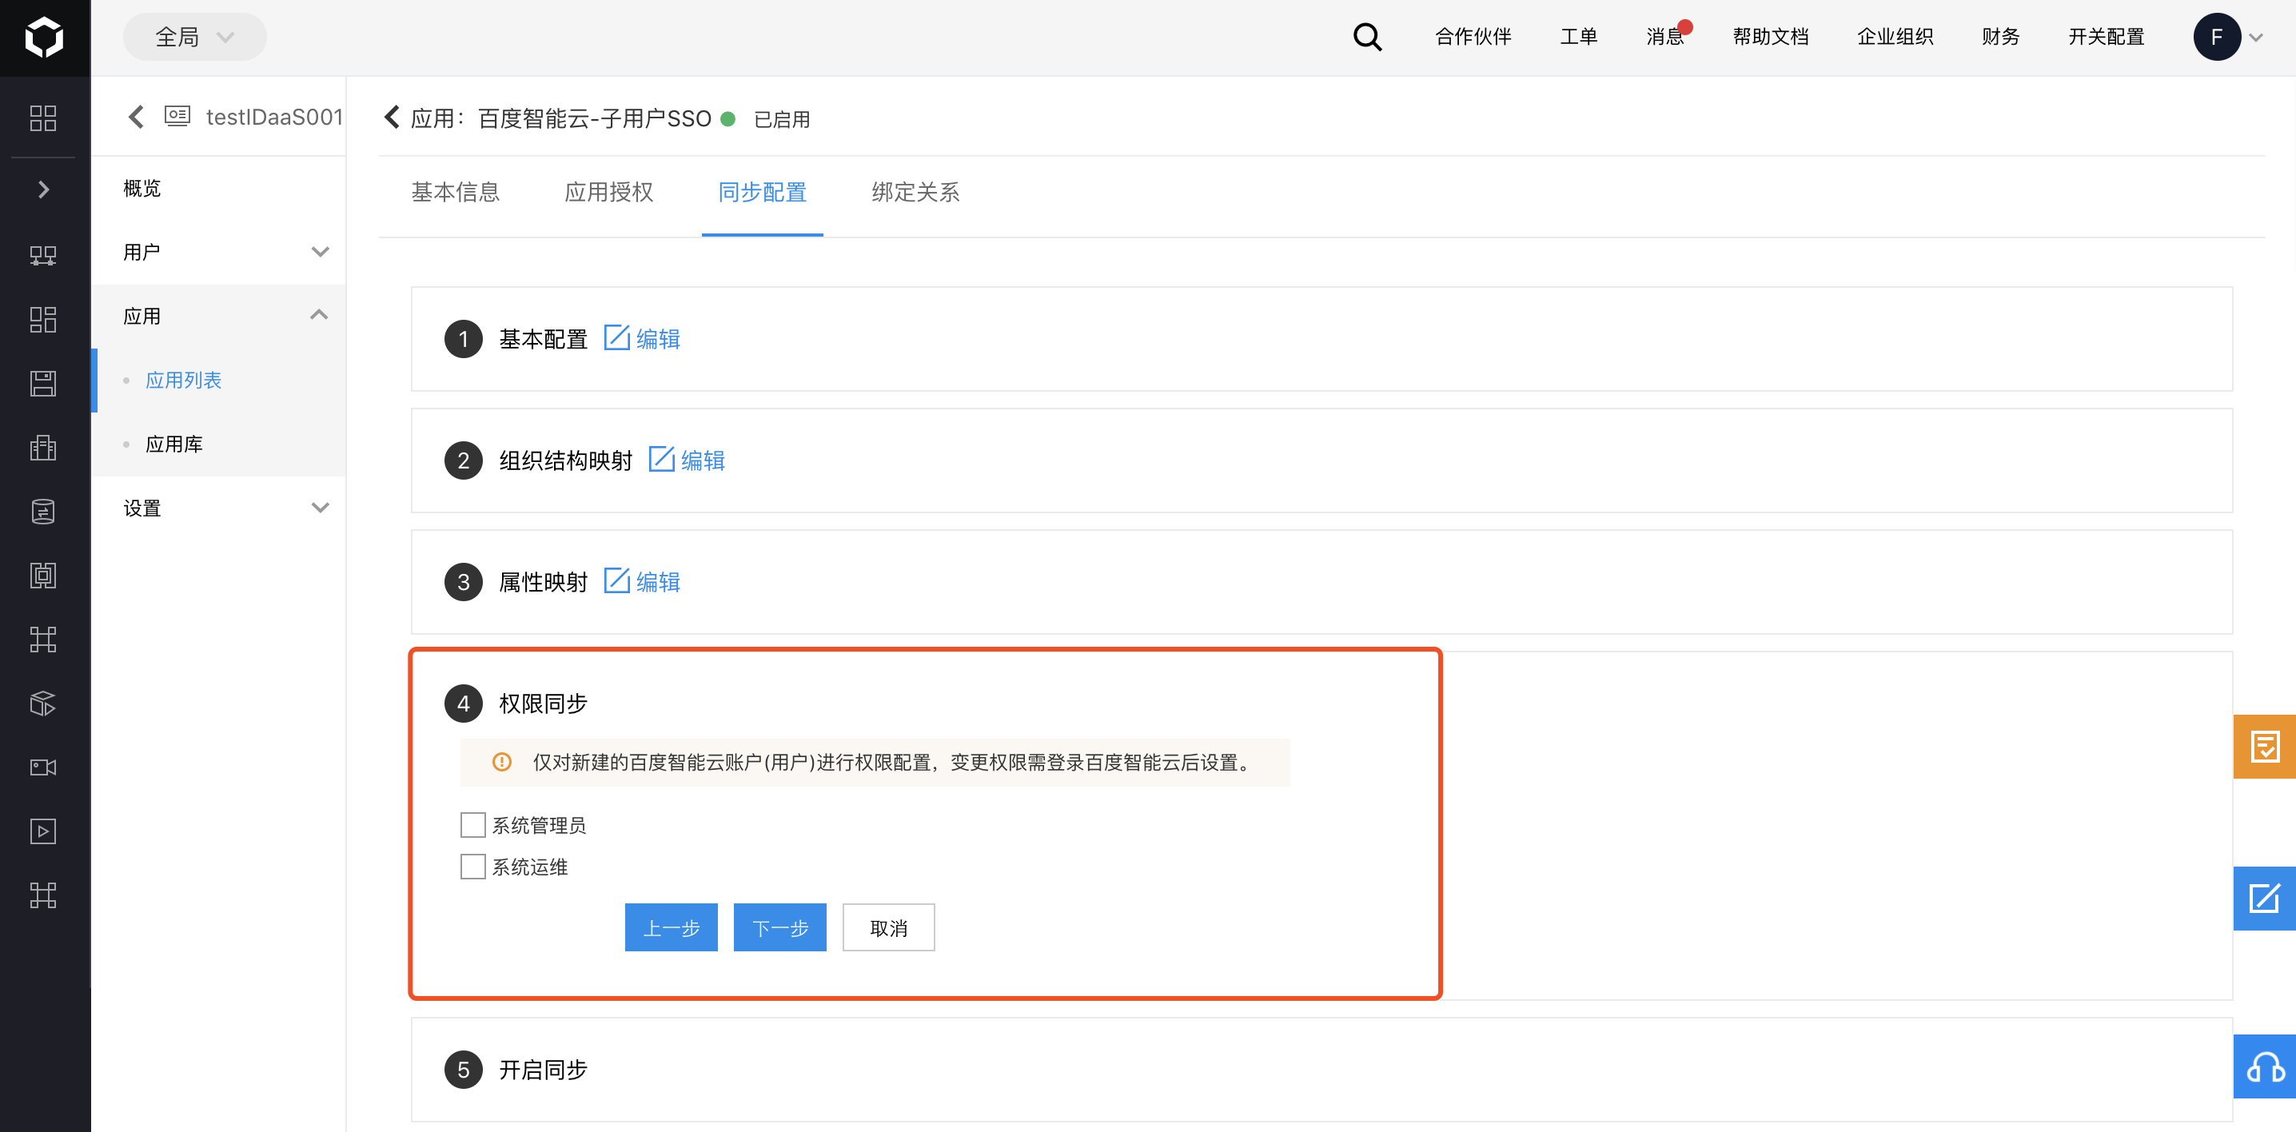Viewport: 2296px width, 1132px height.
Task: Click the 权限同步 step 4 heading
Action: (x=543, y=704)
